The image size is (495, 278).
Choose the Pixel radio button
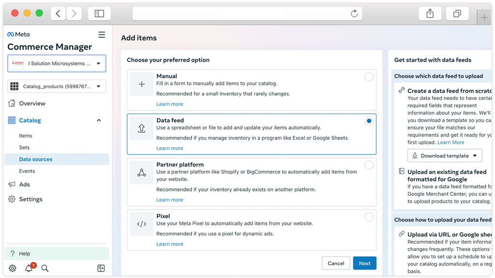369,217
